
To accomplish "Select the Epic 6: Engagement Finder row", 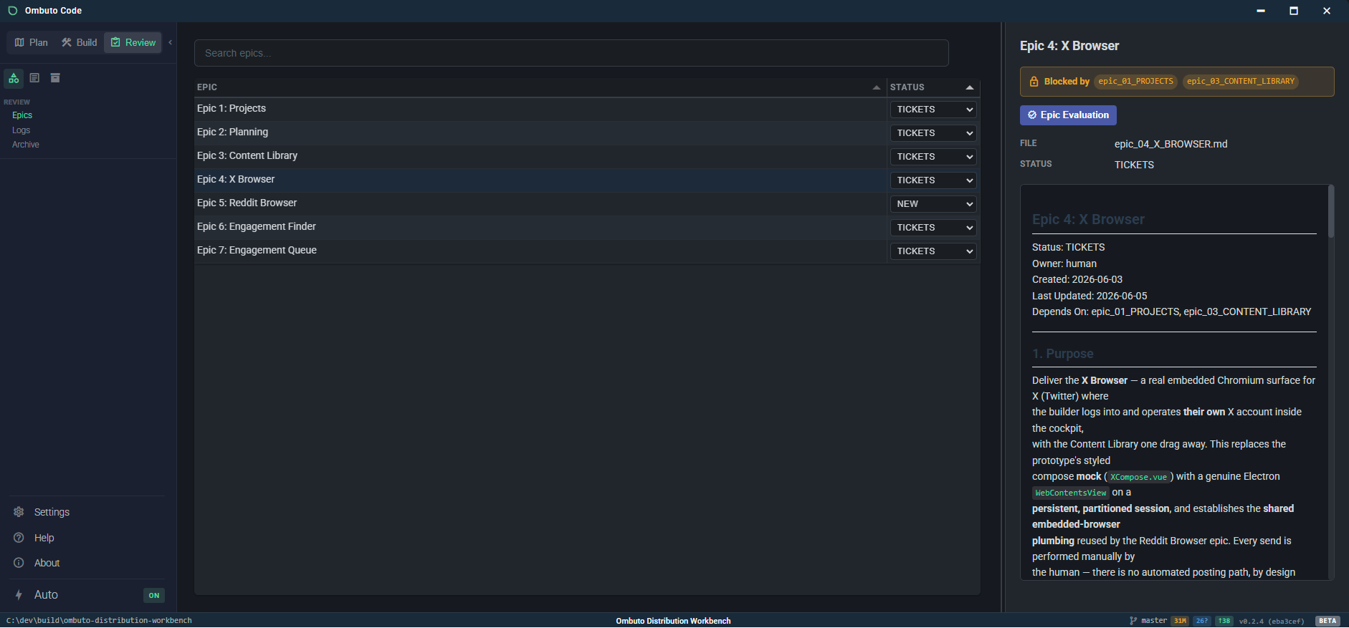I will [x=540, y=227].
